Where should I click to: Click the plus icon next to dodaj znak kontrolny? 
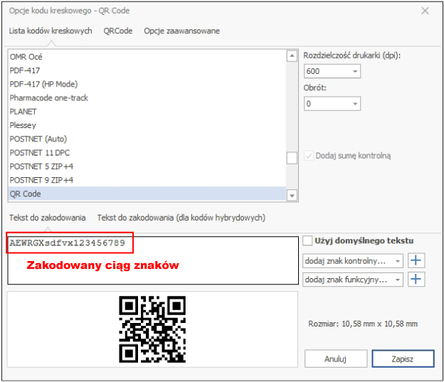coord(416,260)
